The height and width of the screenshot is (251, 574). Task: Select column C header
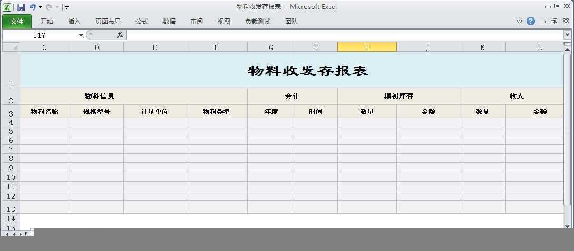[45, 47]
